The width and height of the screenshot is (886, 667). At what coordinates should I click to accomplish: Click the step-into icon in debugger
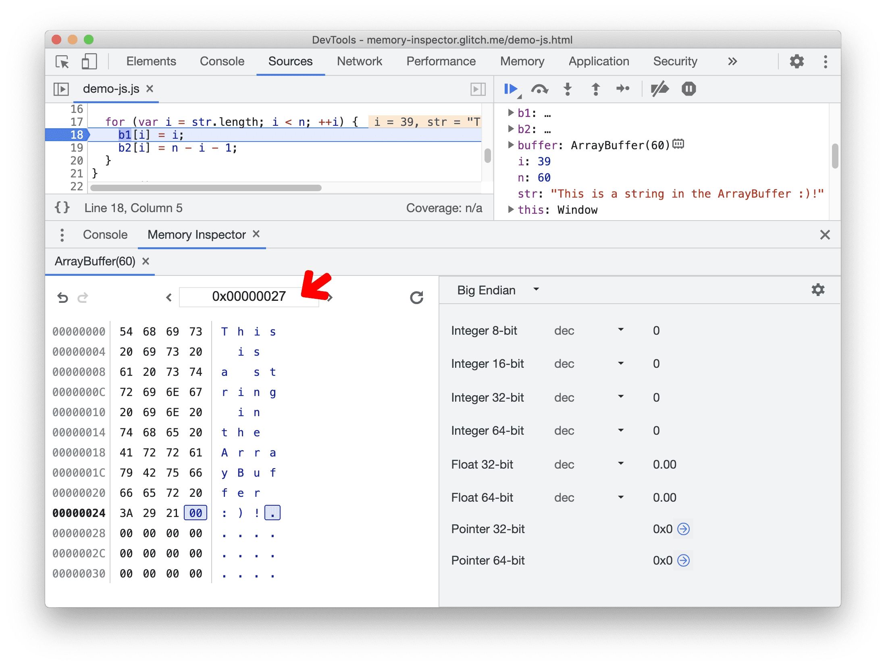click(x=569, y=88)
